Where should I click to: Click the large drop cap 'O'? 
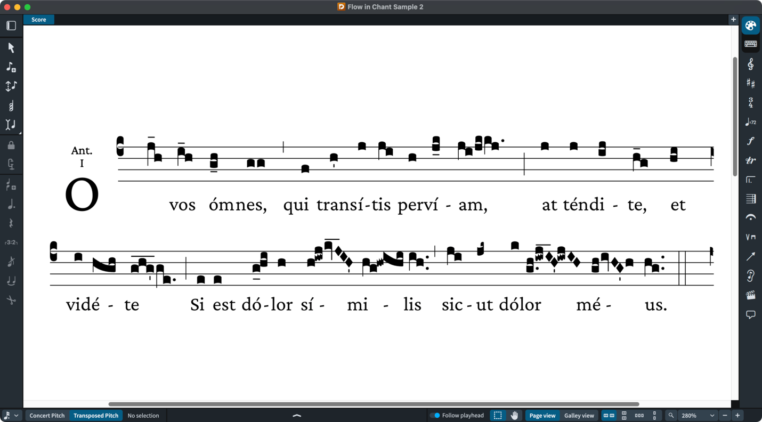point(82,194)
